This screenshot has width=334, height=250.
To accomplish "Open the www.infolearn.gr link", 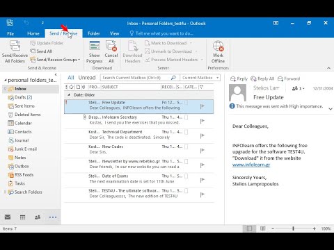I will [x=251, y=165].
